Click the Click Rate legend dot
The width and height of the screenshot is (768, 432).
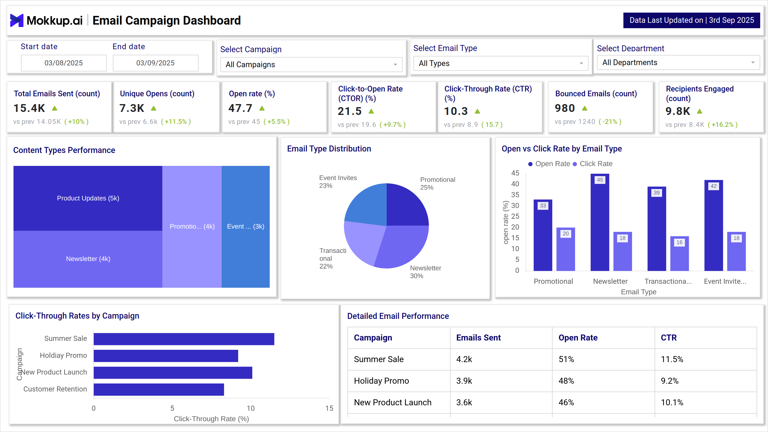point(575,164)
